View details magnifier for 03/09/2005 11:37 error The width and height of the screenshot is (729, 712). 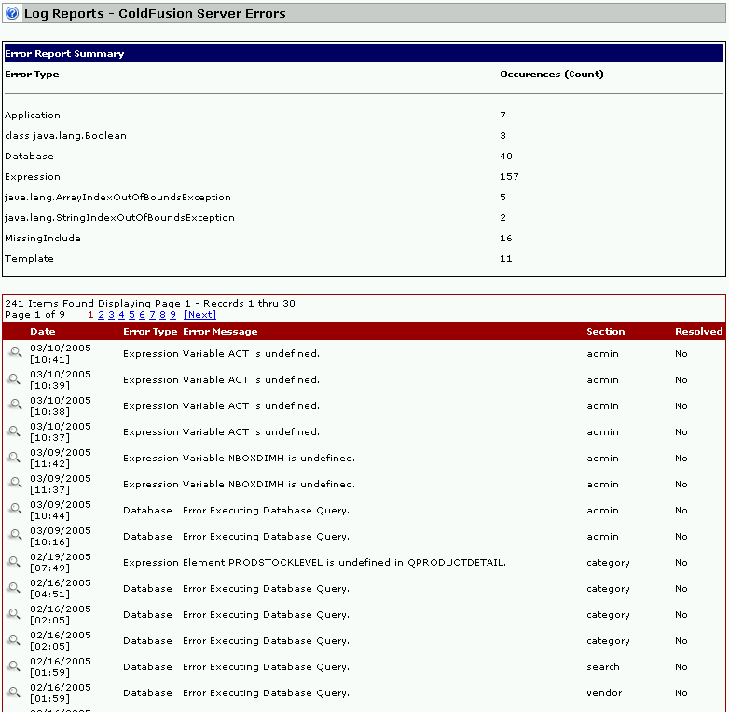[x=15, y=483]
